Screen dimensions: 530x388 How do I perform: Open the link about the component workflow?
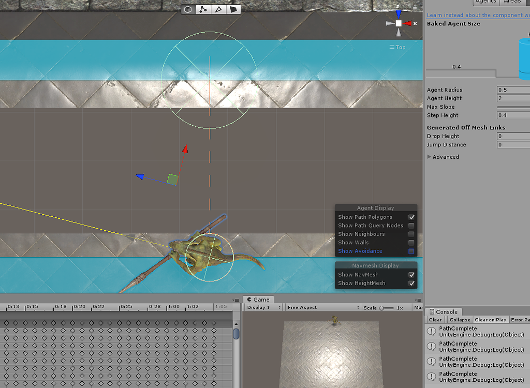tap(477, 15)
